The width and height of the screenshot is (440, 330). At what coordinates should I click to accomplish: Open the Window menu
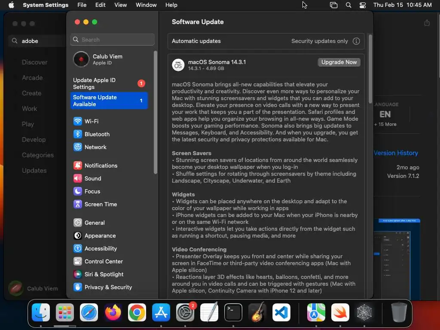[146, 5]
